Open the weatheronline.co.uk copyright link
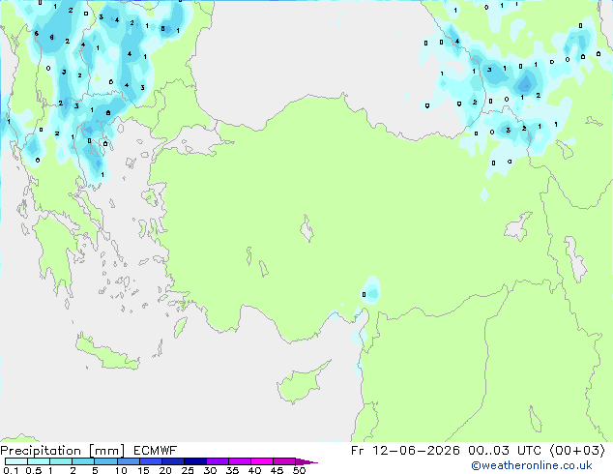Image resolution: width=613 pixels, height=474 pixels. tap(532, 465)
